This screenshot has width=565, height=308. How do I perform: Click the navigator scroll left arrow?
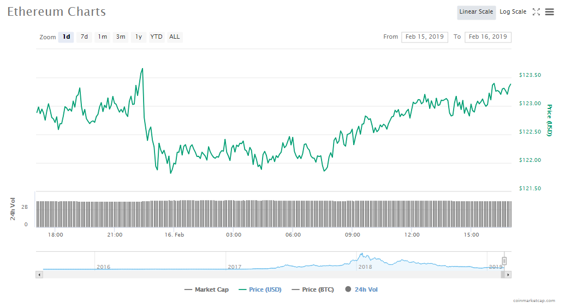click(x=39, y=275)
